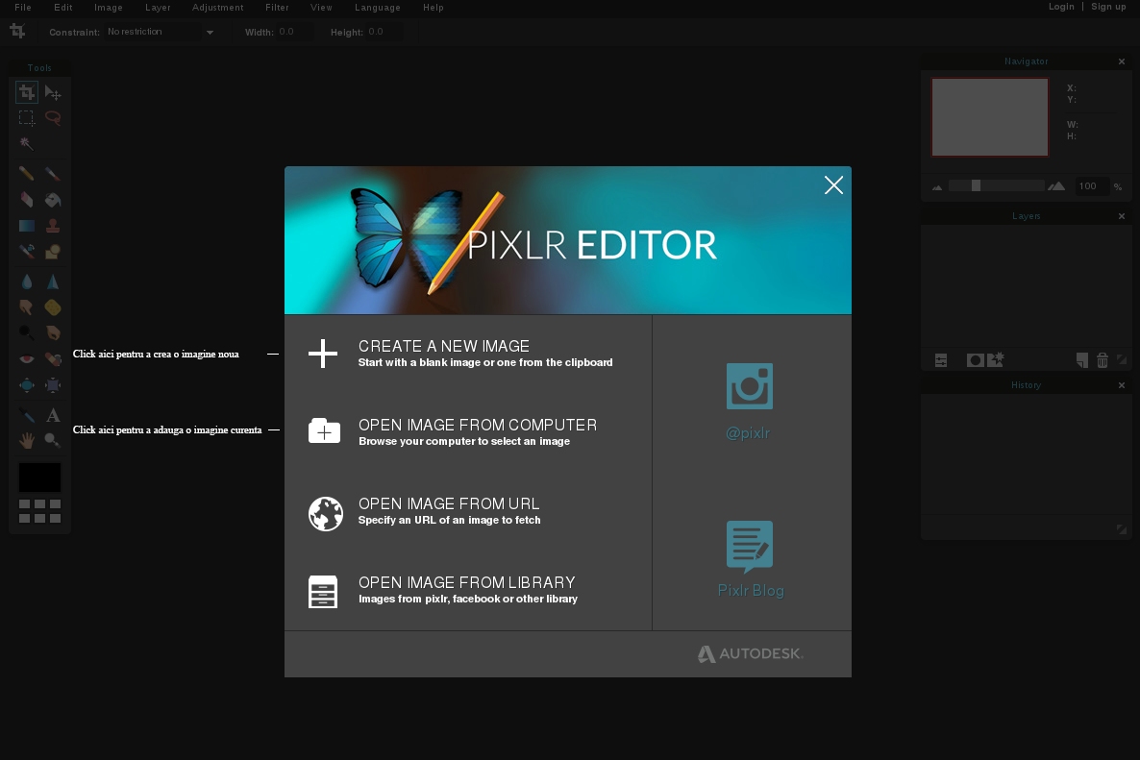The width and height of the screenshot is (1140, 760).
Task: Pick the Sharpen cone tool
Action: tap(53, 282)
